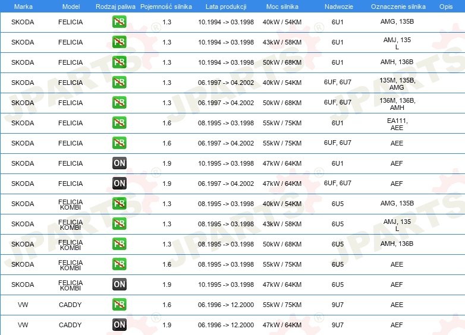
Task: Click 9U7 body code in Caddy 1.6 row
Action: (338, 305)
